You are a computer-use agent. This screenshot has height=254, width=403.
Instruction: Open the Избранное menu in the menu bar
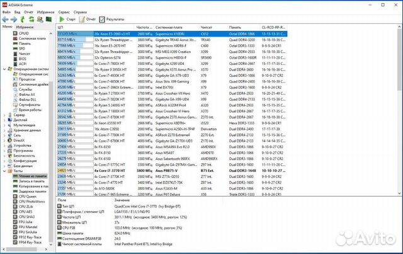click(x=45, y=12)
